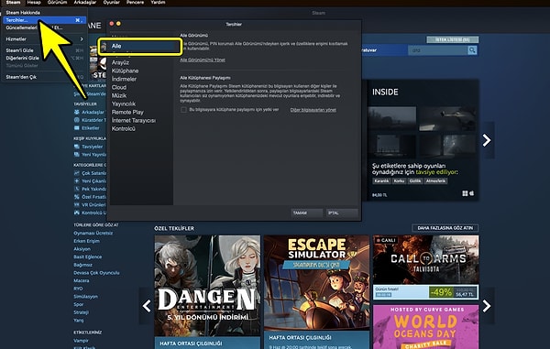Open the Erken Erişim genre link

(87, 241)
